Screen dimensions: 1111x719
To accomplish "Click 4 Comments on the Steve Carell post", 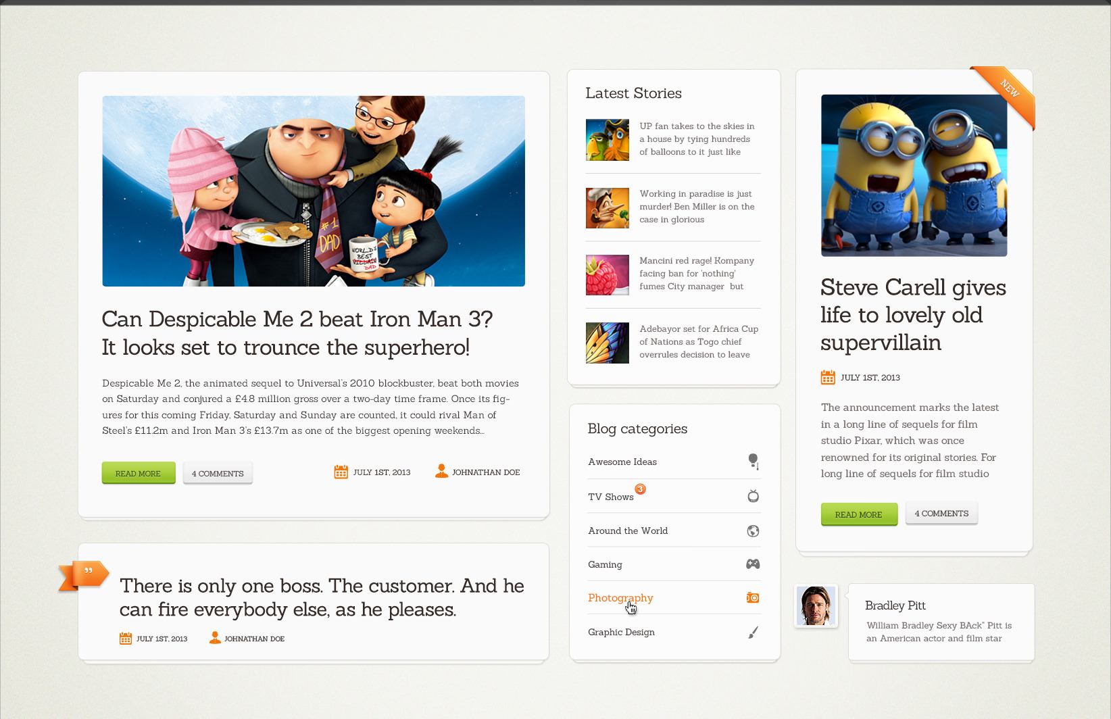I will (941, 513).
